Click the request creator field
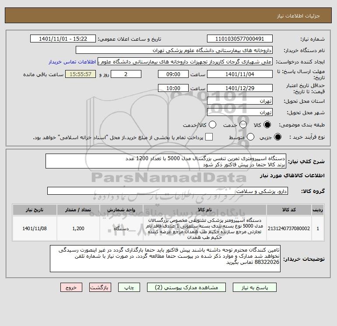Screen dimensions: 337x326 [x=185, y=62]
